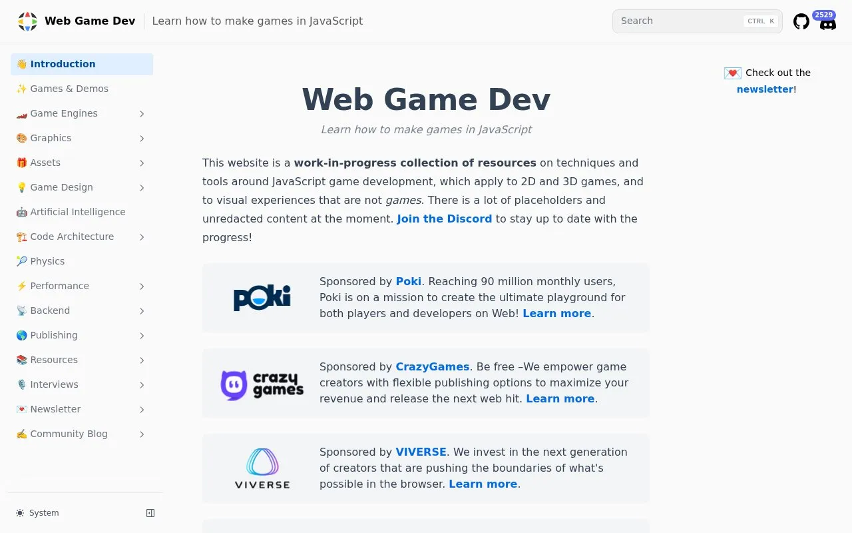Image resolution: width=852 pixels, height=533 pixels.
Task: Click the header tagline text
Action: tap(258, 21)
